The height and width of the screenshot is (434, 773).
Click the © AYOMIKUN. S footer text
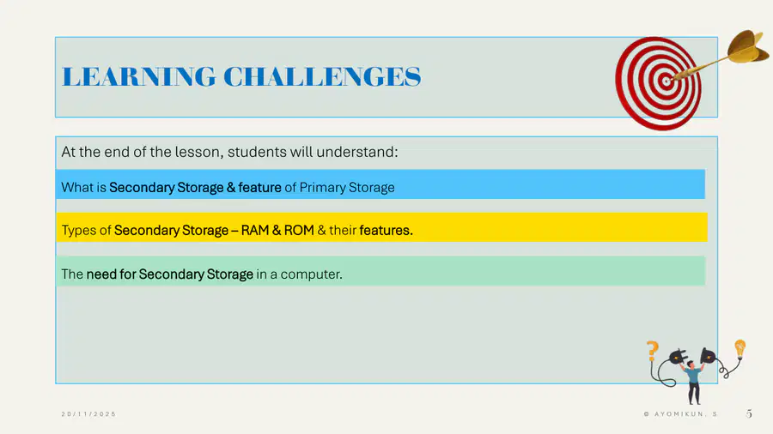(680, 414)
